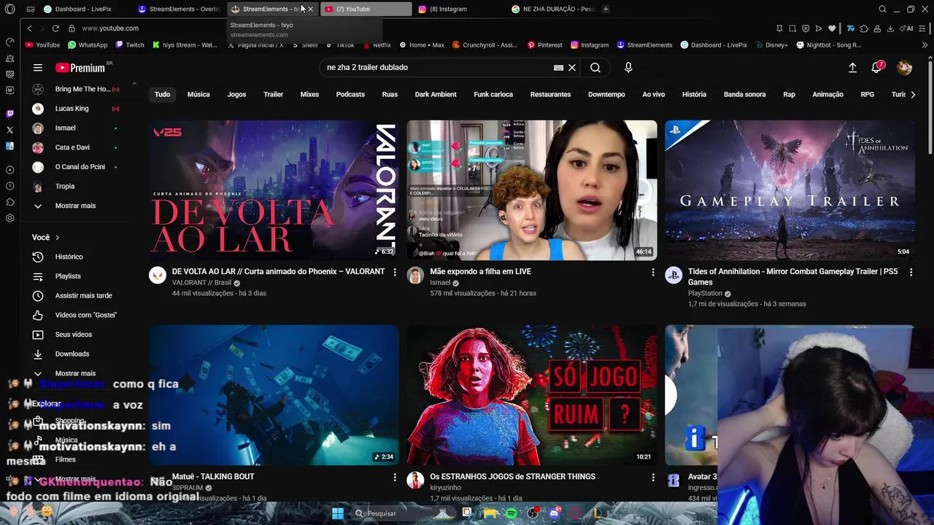Select the Animação filter chip

(x=827, y=95)
